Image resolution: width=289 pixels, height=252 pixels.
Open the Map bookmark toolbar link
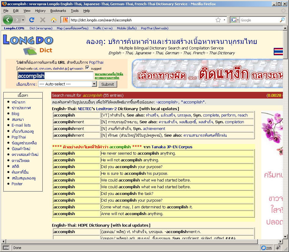[72, 28]
